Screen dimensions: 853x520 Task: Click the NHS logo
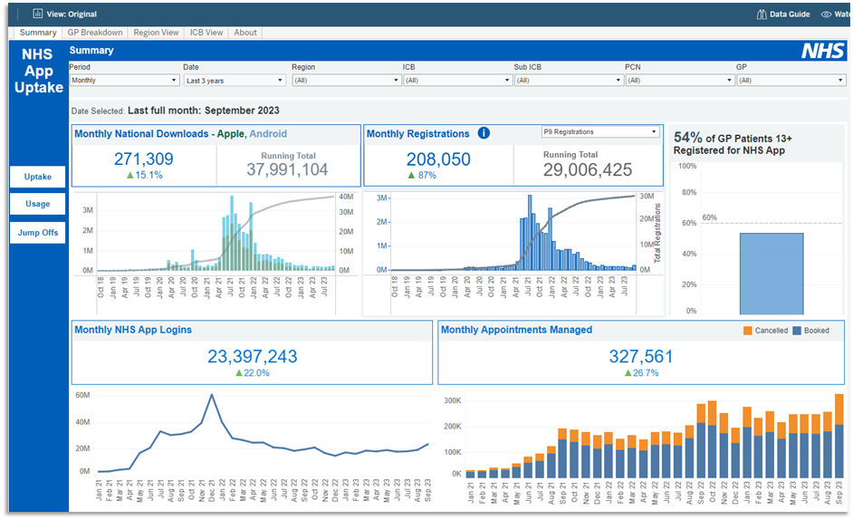click(822, 51)
